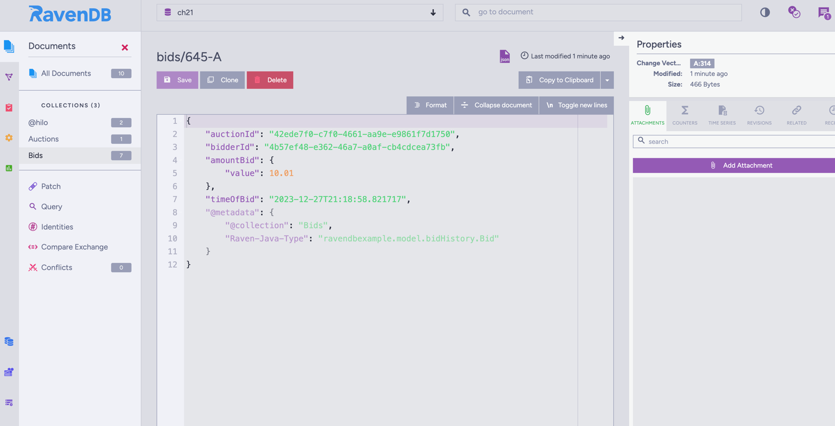Viewport: 835px width, 426px height.
Task: Click the 10.01 amount value
Action: [x=281, y=173]
